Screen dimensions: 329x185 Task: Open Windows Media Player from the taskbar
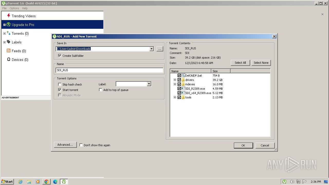point(38,182)
